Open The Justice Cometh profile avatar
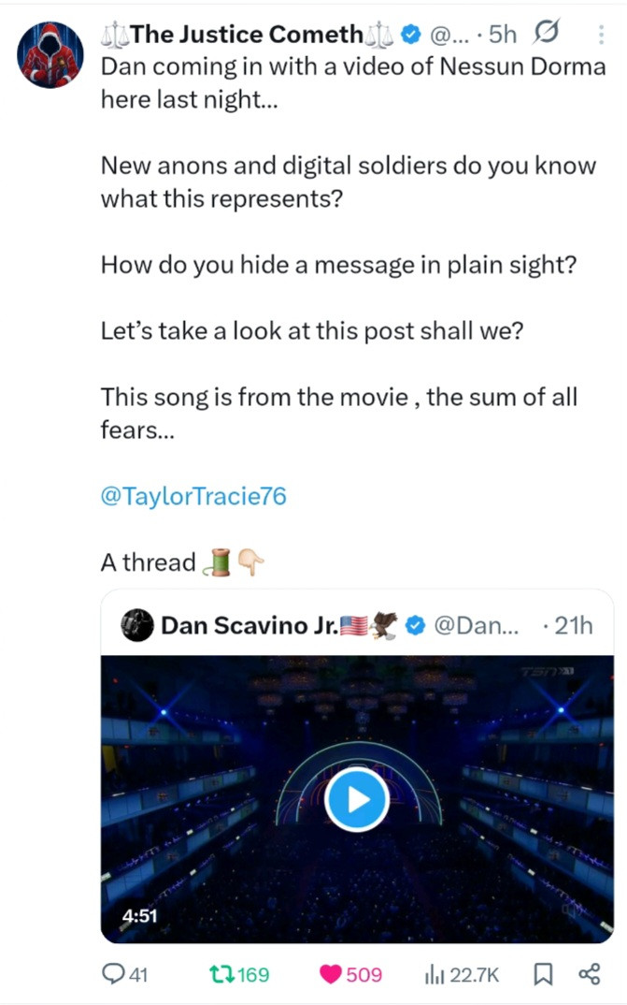Viewport: 627px width, 1005px height. click(51, 52)
